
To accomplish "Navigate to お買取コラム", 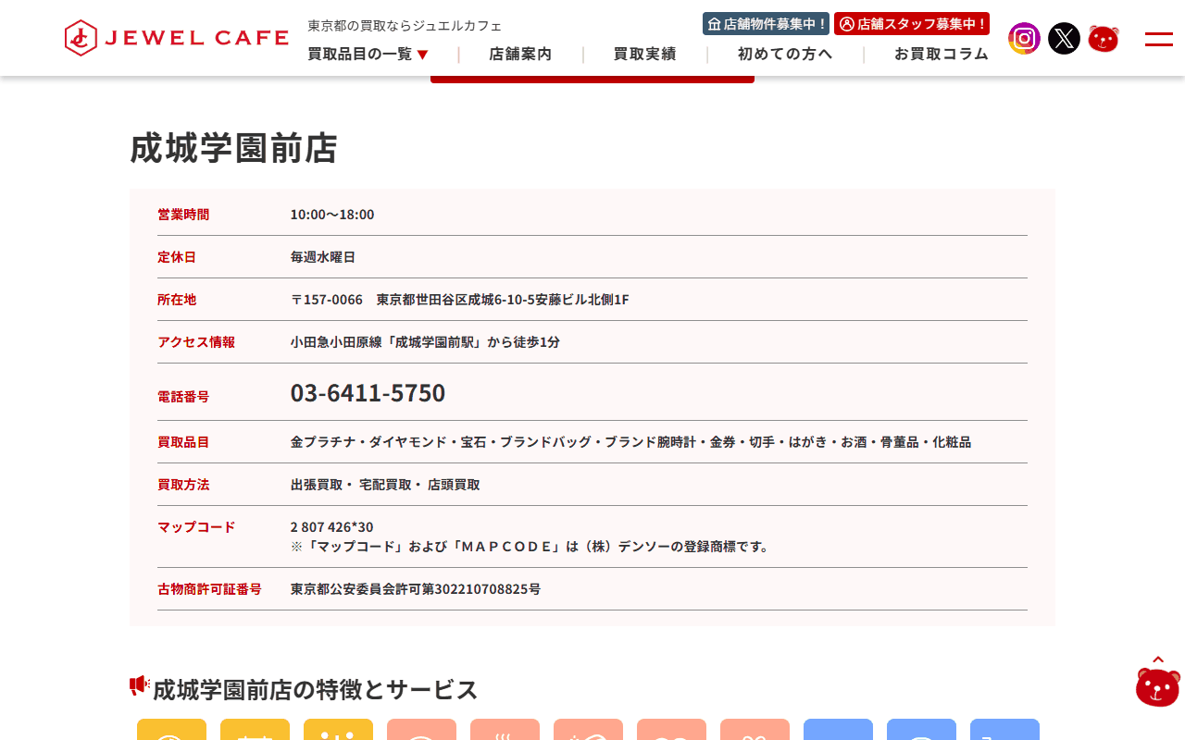I will coord(942,55).
